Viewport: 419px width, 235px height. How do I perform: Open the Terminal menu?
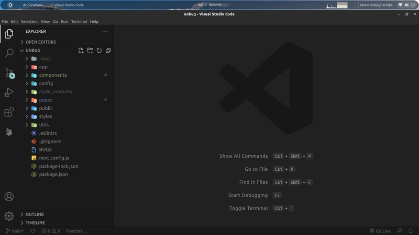point(79,21)
